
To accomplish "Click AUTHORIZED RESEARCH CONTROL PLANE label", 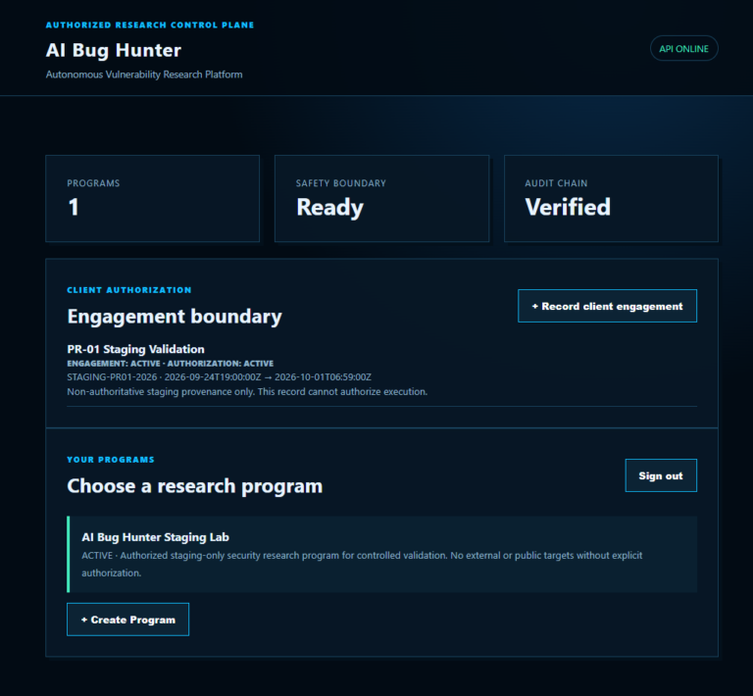I will (150, 25).
